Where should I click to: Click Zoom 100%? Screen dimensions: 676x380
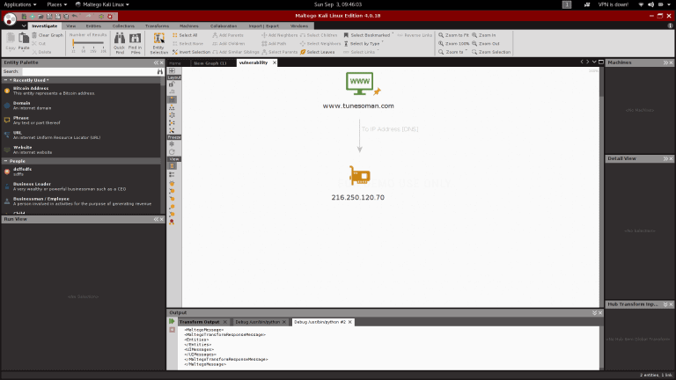(453, 43)
